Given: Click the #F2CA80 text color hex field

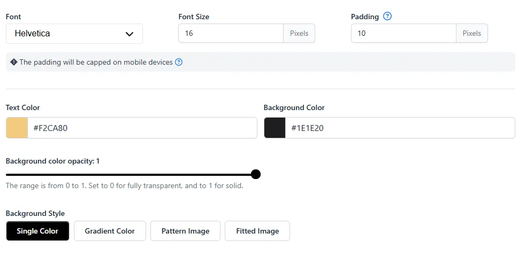Looking at the screenshot, I should click(142, 128).
